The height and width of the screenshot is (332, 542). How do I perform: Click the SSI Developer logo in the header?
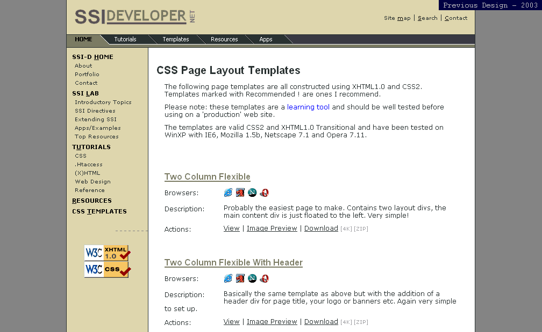point(134,17)
